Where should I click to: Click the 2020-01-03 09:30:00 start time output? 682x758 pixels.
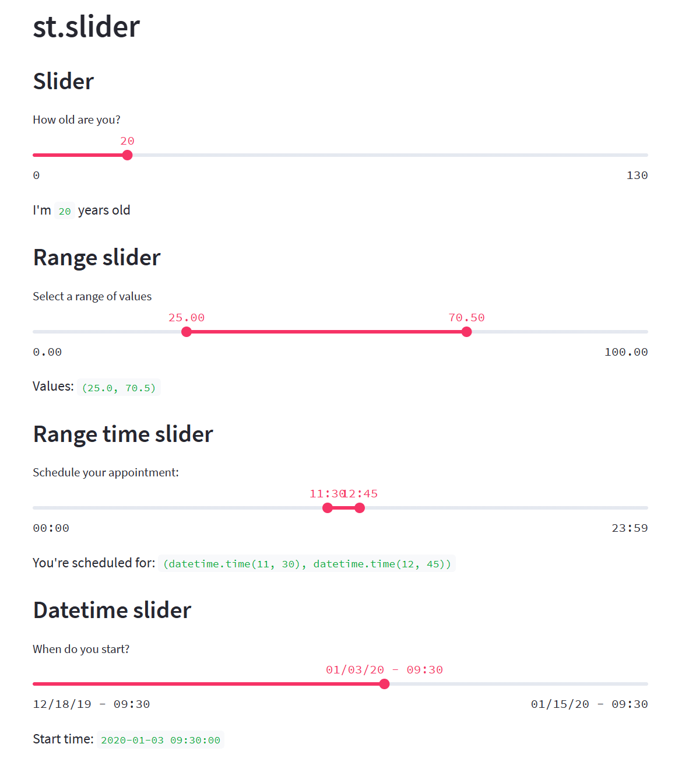(160, 741)
